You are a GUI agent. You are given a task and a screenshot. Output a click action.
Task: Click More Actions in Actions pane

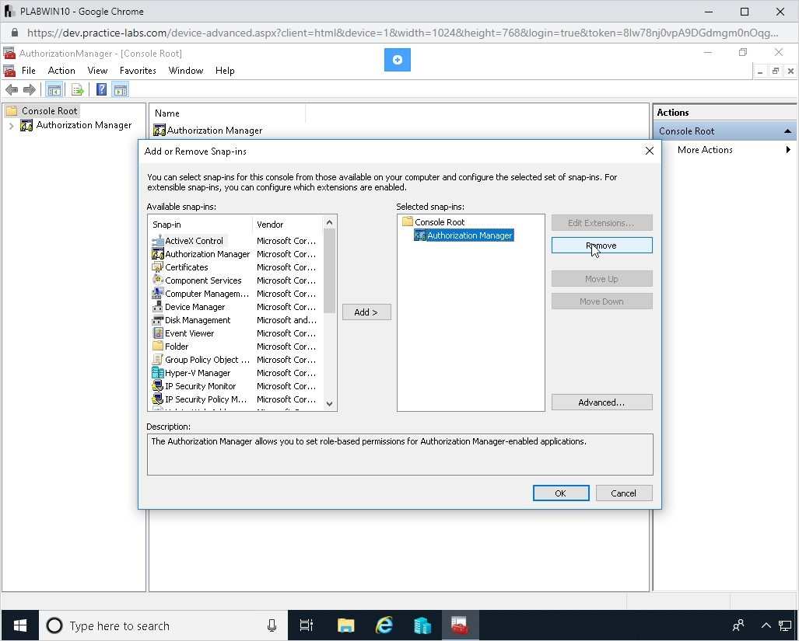tap(705, 149)
